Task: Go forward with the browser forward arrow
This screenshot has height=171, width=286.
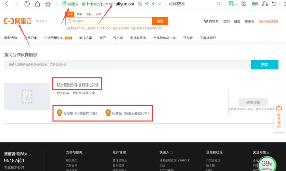Action: click(17, 4)
